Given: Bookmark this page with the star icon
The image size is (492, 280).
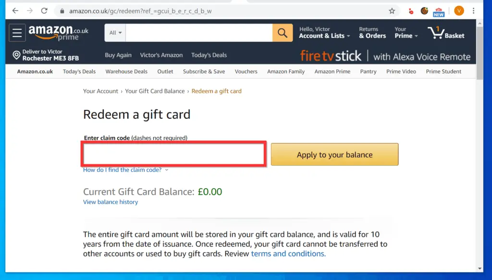Looking at the screenshot, I should coord(392,10).
